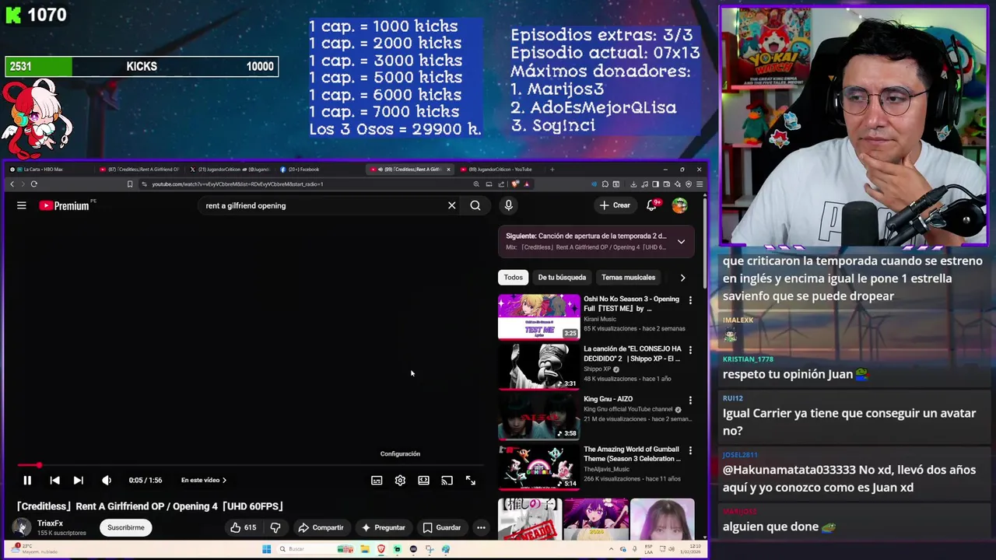Expand the Siguiente mix playlist panel
The width and height of the screenshot is (996, 560).
681,241
